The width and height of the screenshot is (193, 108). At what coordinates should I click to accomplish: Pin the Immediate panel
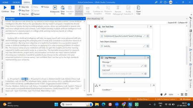click(84, 19)
